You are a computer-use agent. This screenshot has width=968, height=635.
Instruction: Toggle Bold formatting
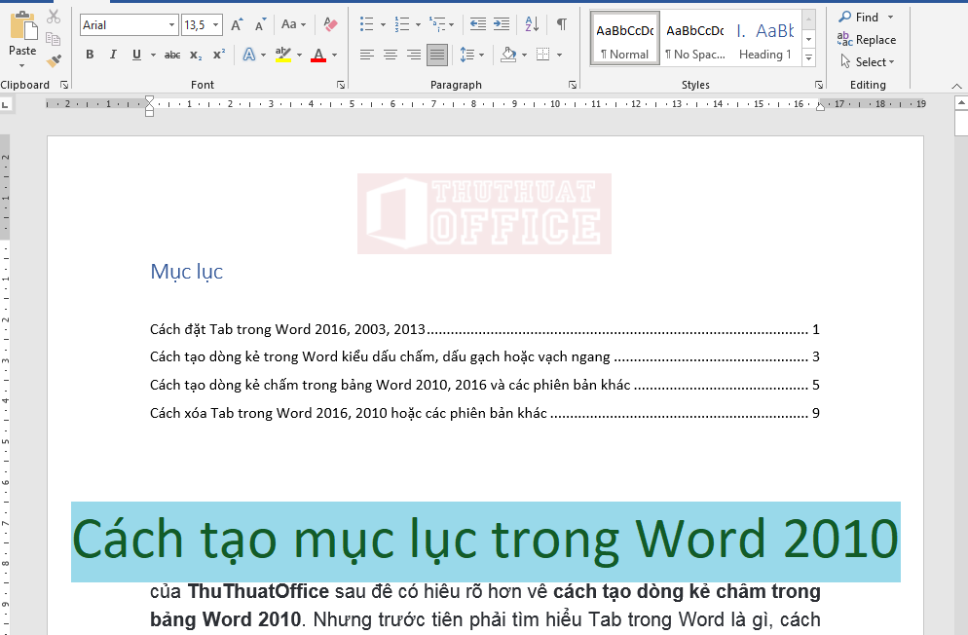click(89, 56)
